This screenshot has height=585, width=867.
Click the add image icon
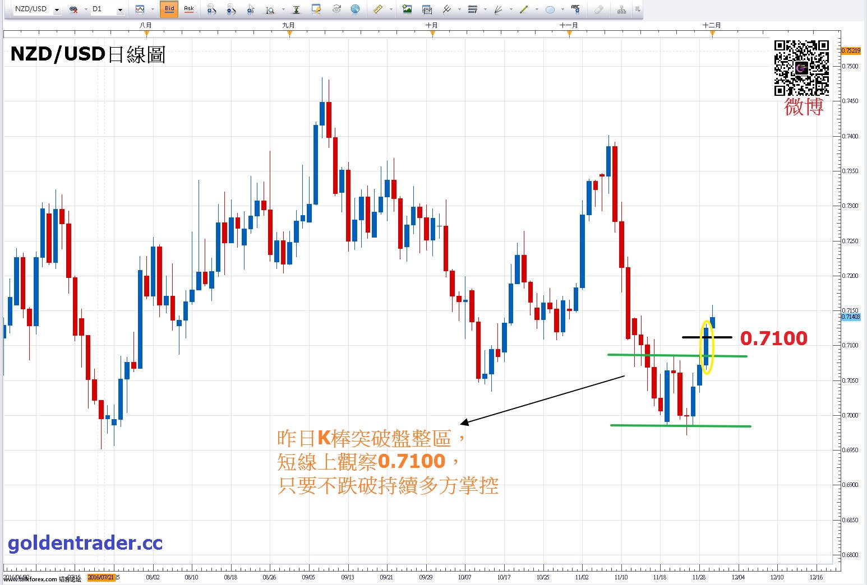407,10
